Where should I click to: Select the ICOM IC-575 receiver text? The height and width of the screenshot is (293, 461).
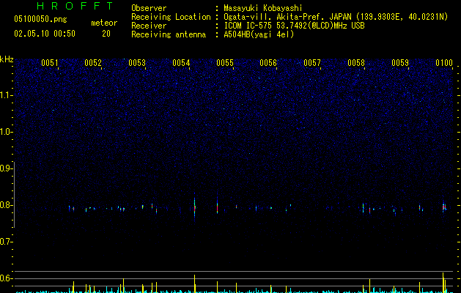coord(295,26)
